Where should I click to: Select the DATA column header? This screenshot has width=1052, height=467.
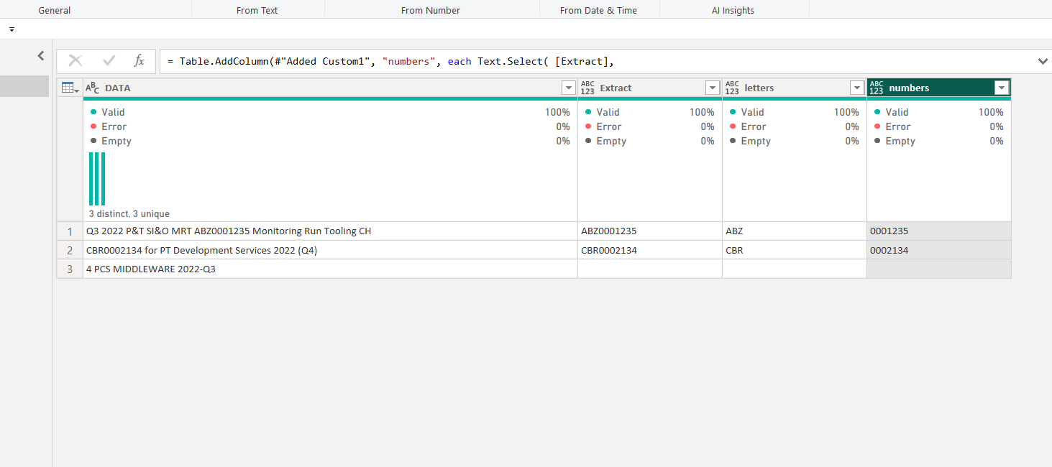click(330, 88)
